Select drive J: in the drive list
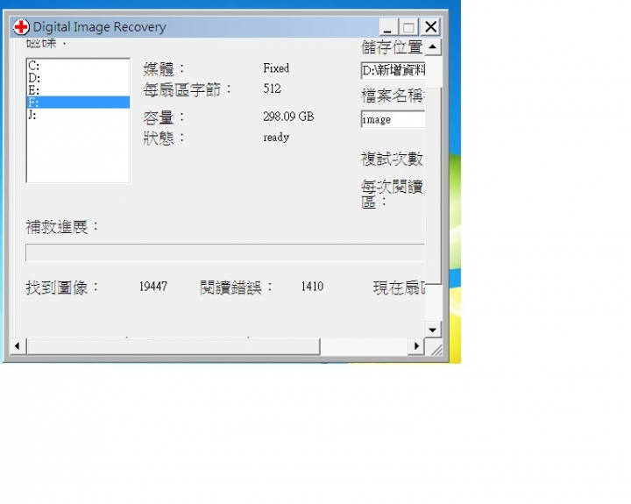The image size is (631, 504). [x=78, y=115]
